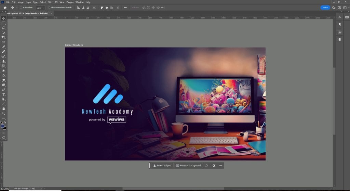Open the Edit Toolbar three-dots button

tap(3, 118)
